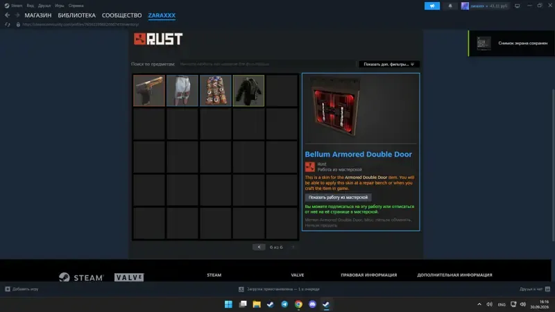
Task: Select the patterned orange clothing item
Action: point(215,91)
